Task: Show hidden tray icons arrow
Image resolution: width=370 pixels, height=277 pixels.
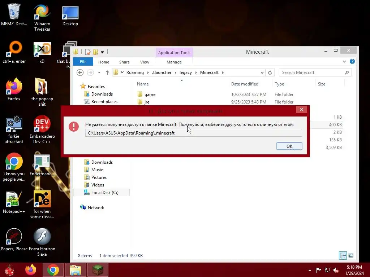Action: point(310,270)
